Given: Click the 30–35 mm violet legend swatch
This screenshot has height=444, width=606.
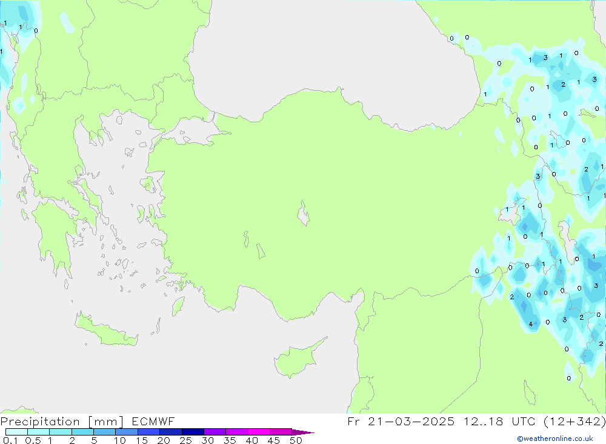Looking at the screenshot, I should click(215, 432).
